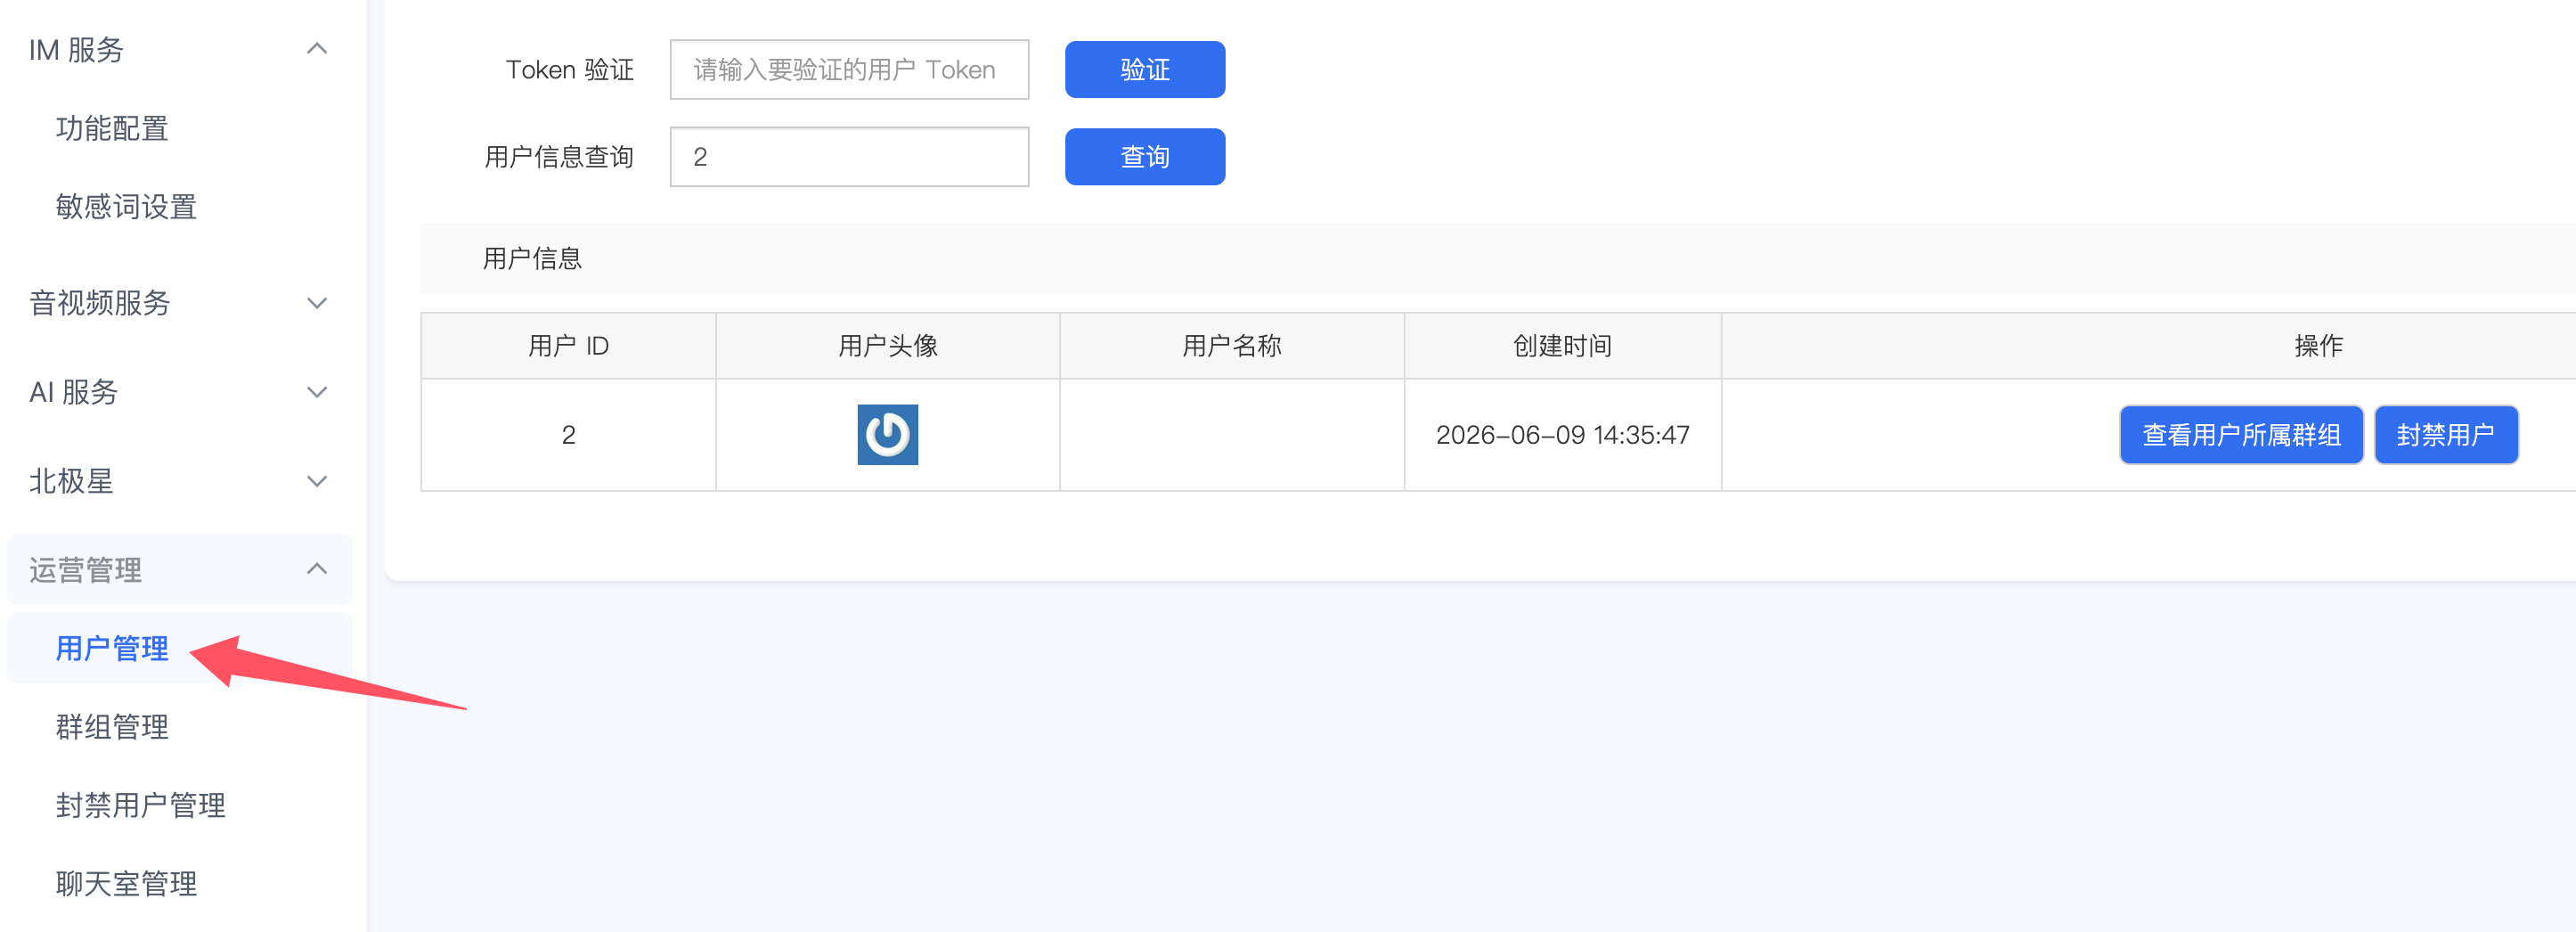Expand the 音视频服务 chevron
Viewport: 2576px width, 932px height.
pos(317,303)
